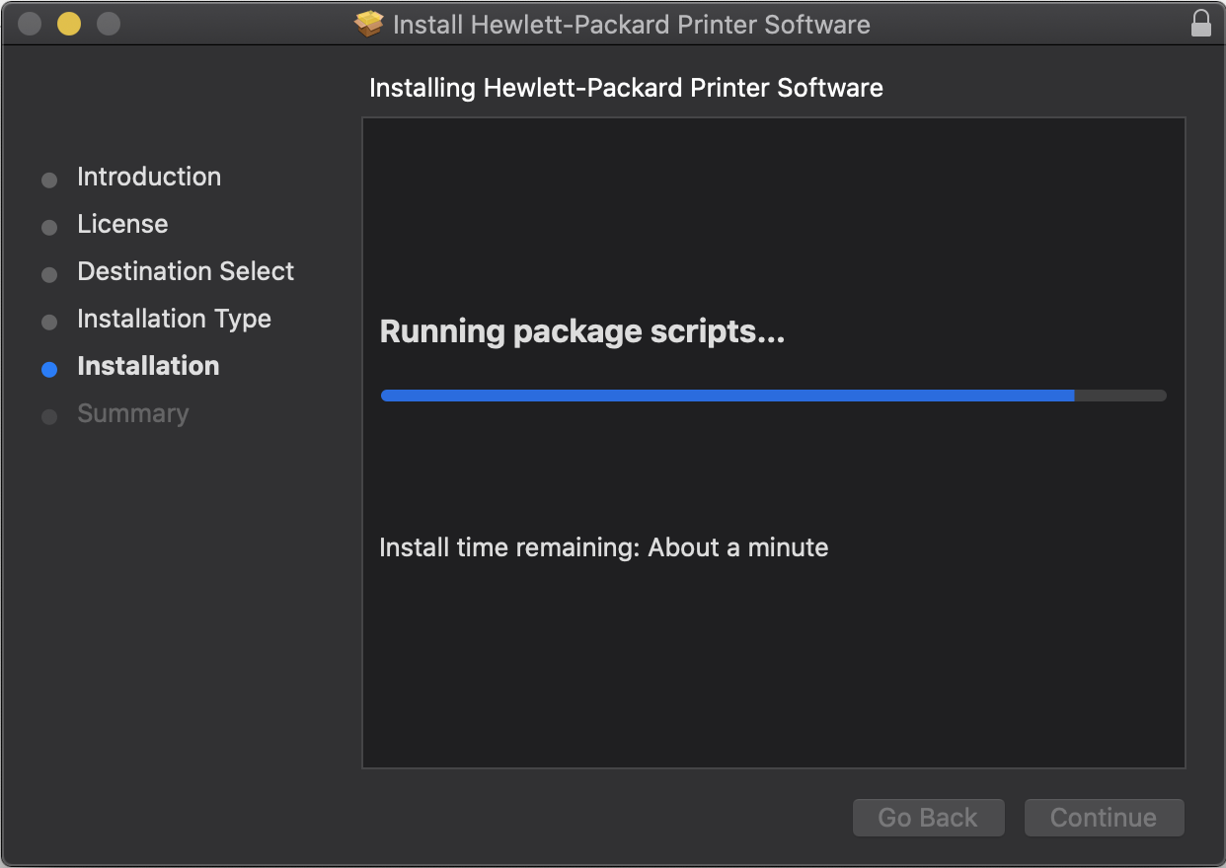This screenshot has height=868, width=1226.
Task: Click the package box icon in title
Action: coord(369,24)
